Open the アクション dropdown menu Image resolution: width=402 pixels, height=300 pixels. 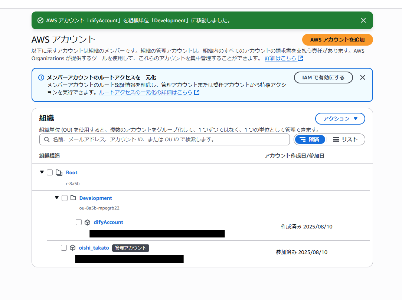click(340, 119)
